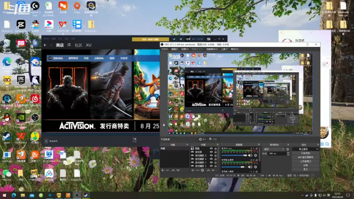Move the scene down in the list
This screenshot has height=199, width=354.
tap(178, 170)
